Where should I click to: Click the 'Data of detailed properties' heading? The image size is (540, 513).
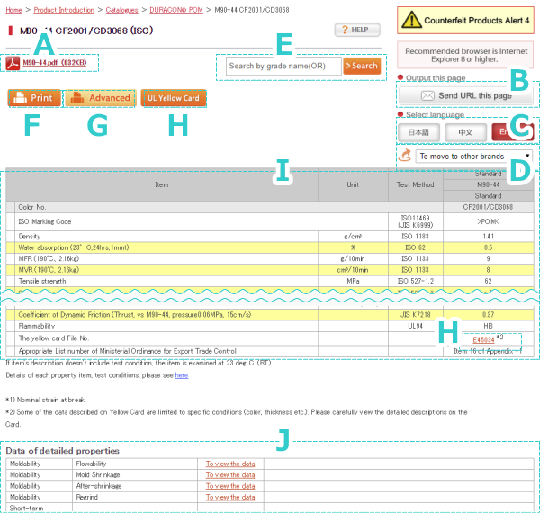(63, 451)
